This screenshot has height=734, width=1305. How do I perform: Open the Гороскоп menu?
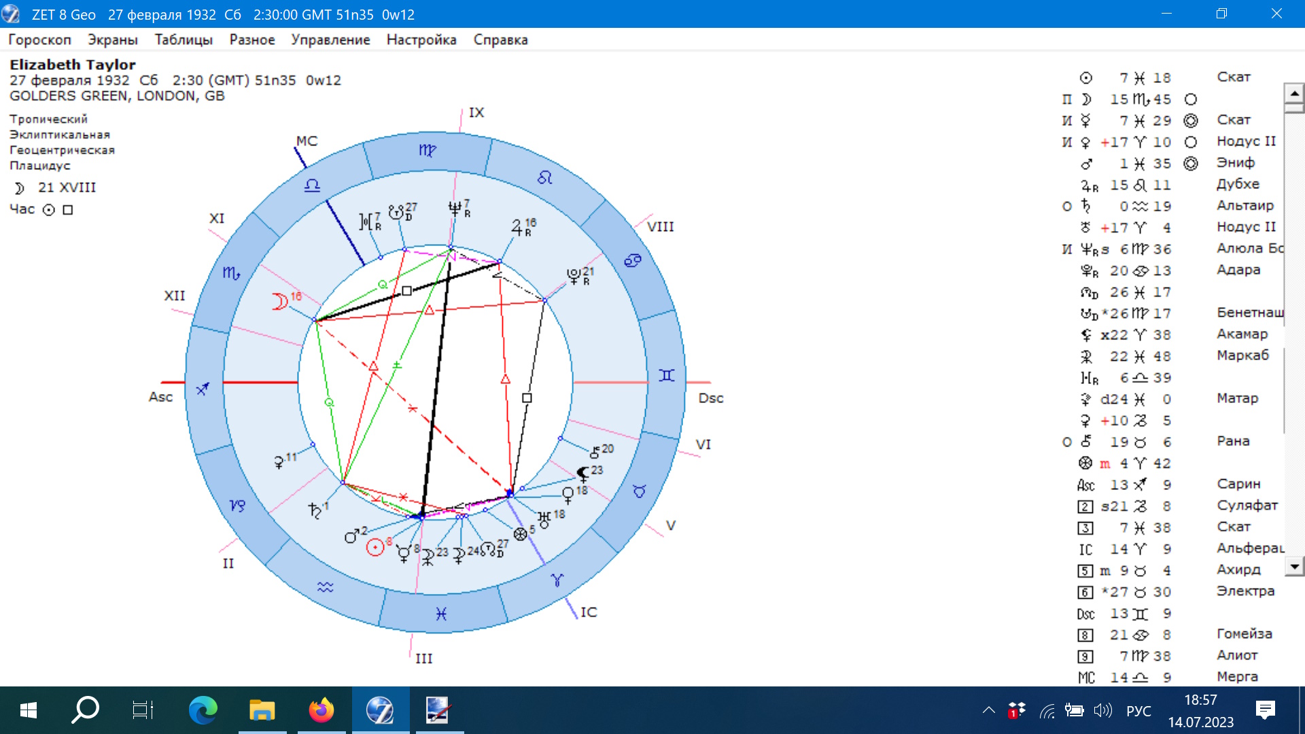point(39,39)
